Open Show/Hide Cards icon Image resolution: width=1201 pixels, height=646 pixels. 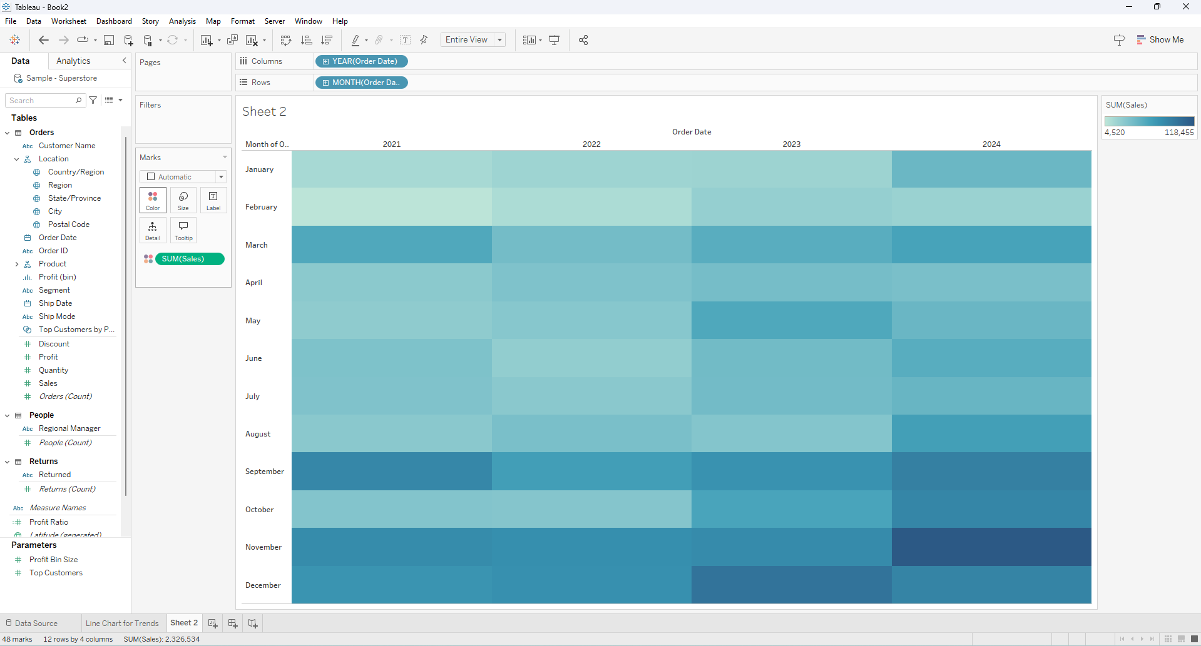(529, 40)
